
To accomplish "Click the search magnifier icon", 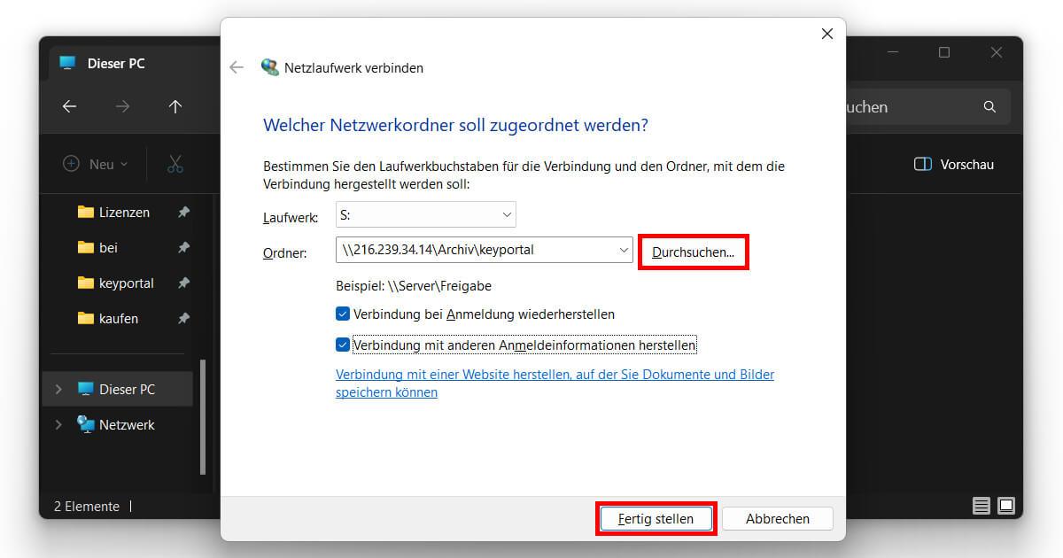I will pyautogui.click(x=989, y=106).
